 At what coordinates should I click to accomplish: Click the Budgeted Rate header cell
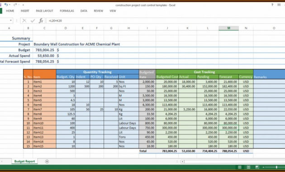(x=147, y=74)
